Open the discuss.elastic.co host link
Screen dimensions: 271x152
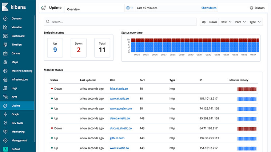pos(121,128)
